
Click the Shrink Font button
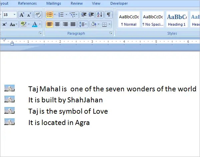[29, 15]
